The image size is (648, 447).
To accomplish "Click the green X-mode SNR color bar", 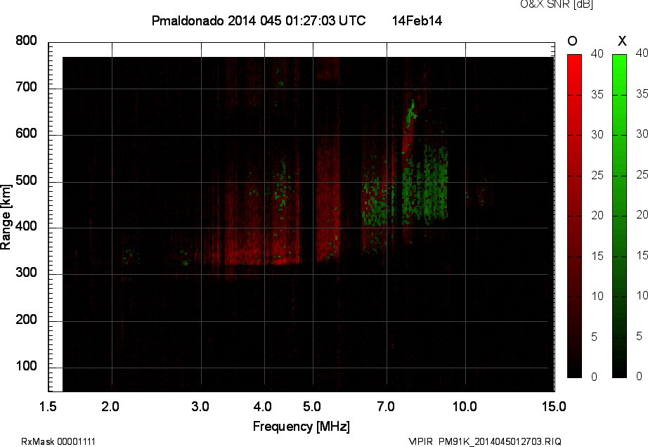I will 619,216.
